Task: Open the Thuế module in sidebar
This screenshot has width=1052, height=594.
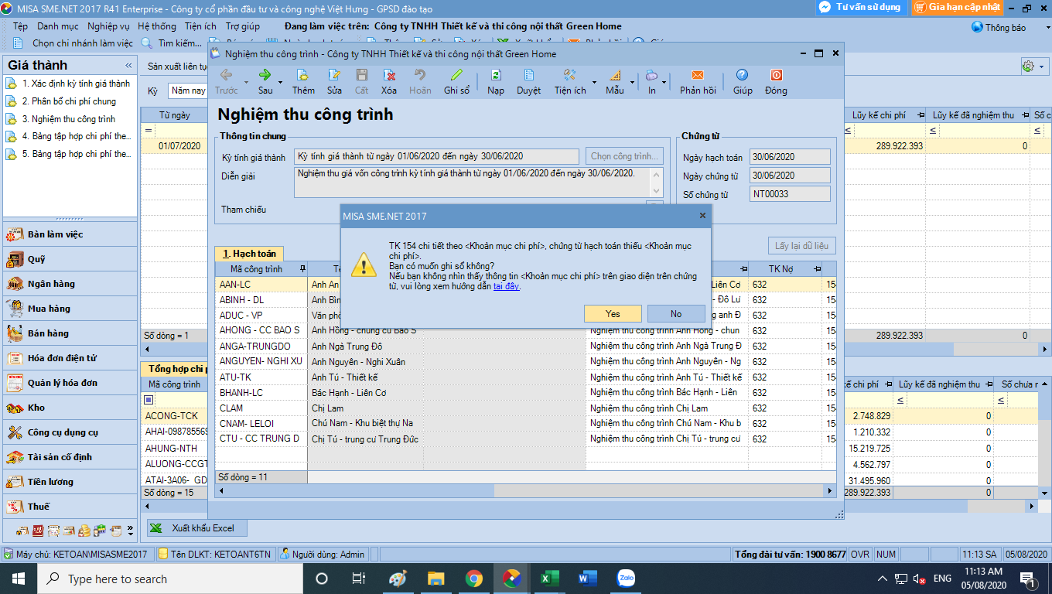Action: tap(70, 507)
